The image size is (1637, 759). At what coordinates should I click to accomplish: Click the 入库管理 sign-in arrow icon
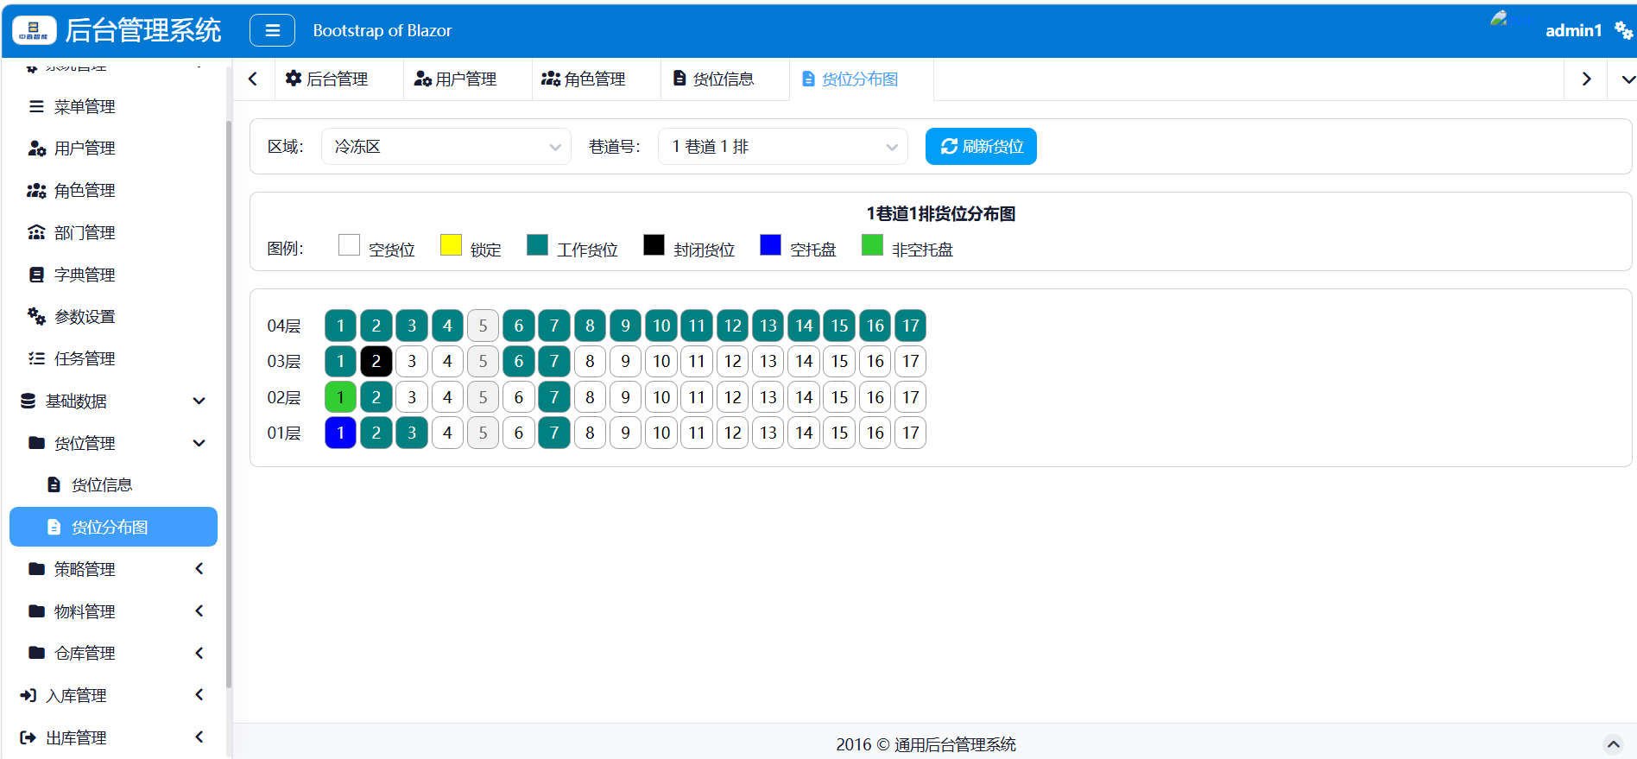point(28,695)
